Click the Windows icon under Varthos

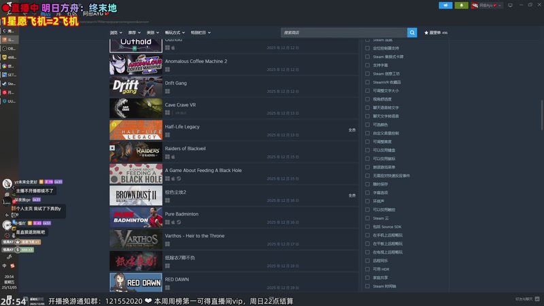click(167, 244)
